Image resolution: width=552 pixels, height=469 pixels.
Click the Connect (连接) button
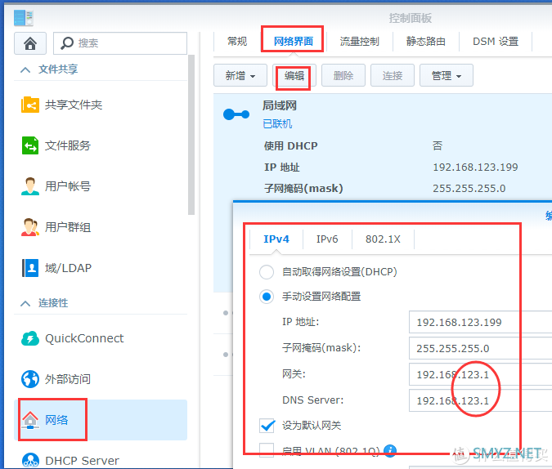393,75
